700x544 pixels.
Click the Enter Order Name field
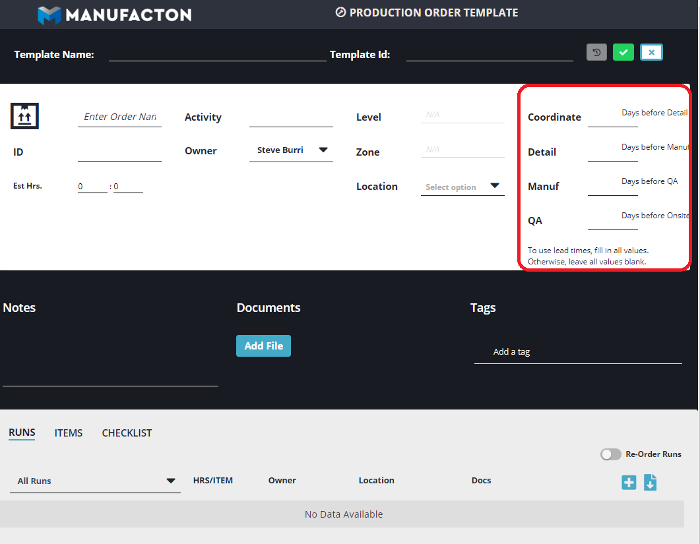click(x=119, y=117)
